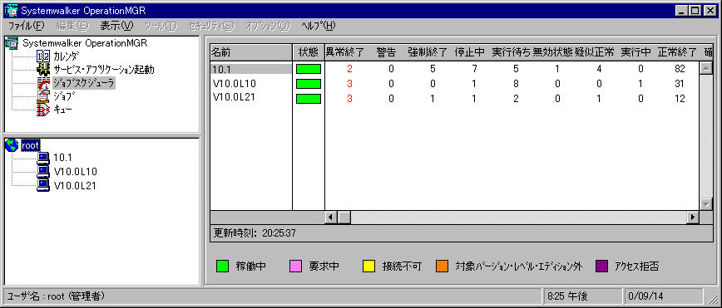Viewport: 722px width, 308px height.
Task: Click the ユーザ名 : root (管理者) status text
Action: 56,296
